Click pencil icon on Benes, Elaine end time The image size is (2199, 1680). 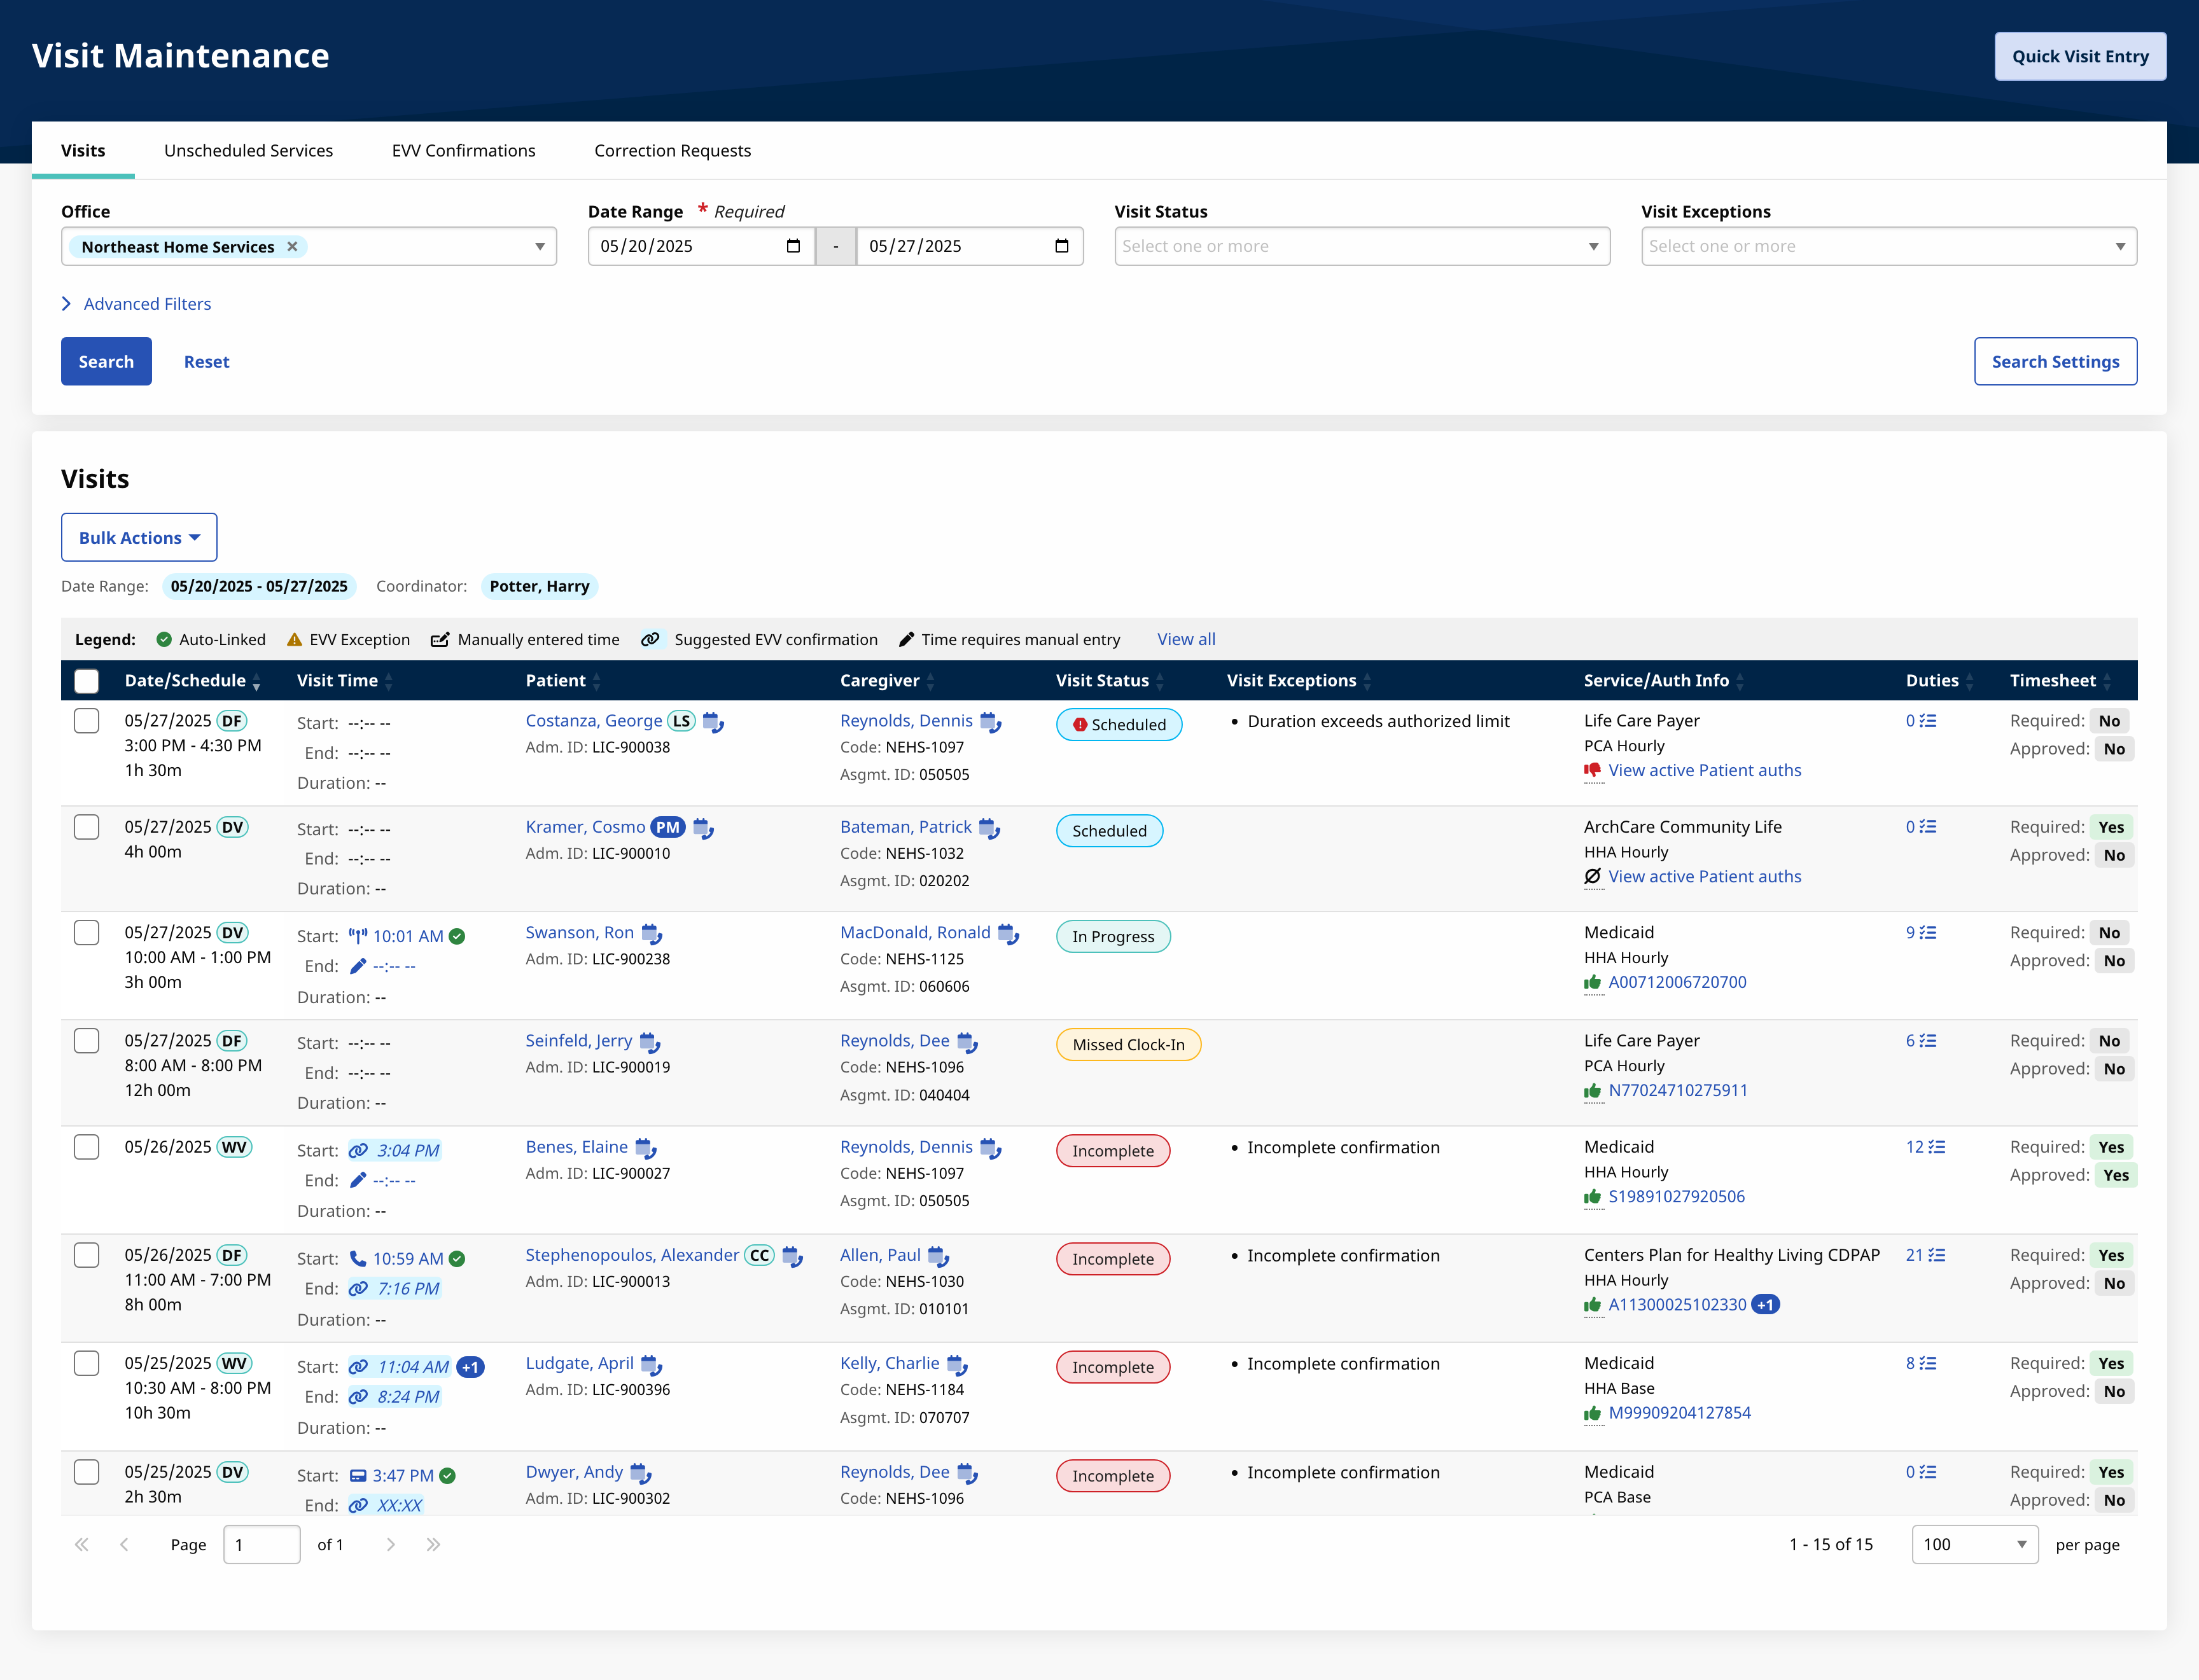pos(358,1181)
